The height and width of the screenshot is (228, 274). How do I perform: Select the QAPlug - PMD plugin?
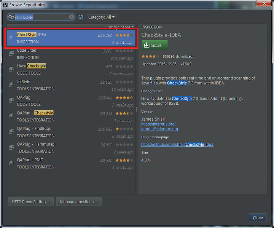click(71, 163)
